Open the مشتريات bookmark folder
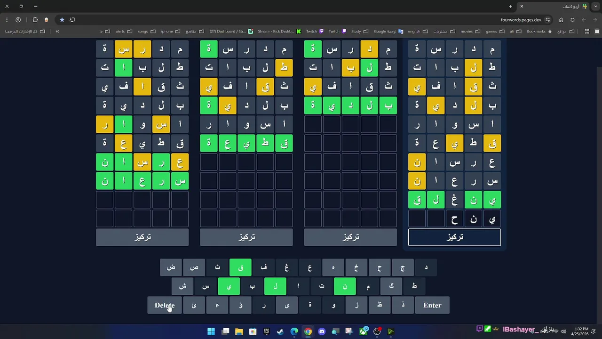 pos(444,32)
